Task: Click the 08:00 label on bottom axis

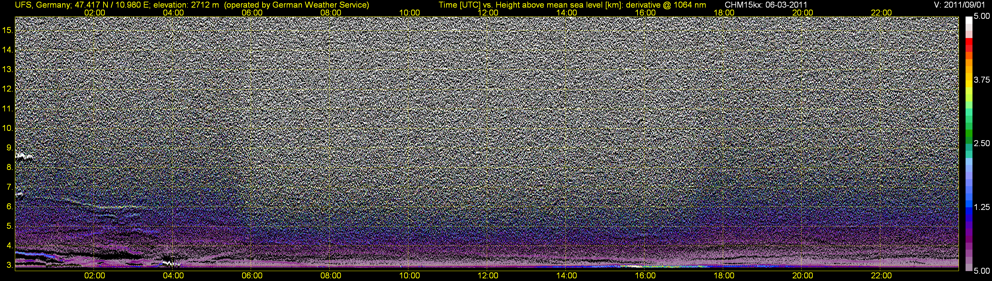Action: click(330, 276)
